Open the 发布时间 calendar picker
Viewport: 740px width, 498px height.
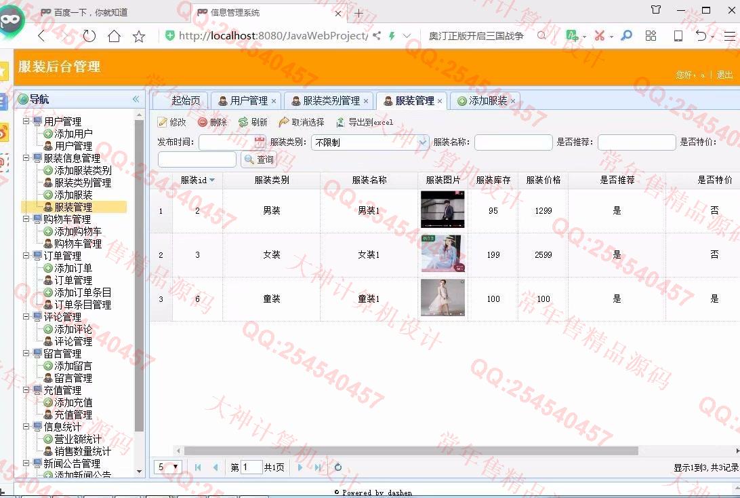pyautogui.click(x=260, y=142)
